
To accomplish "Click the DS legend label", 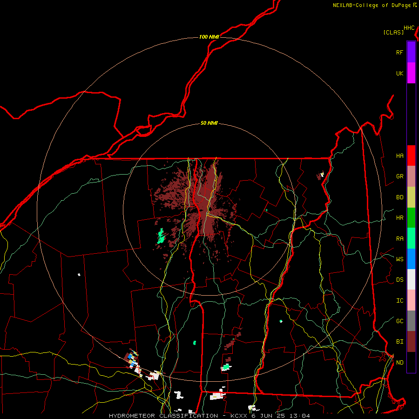I will [399, 280].
